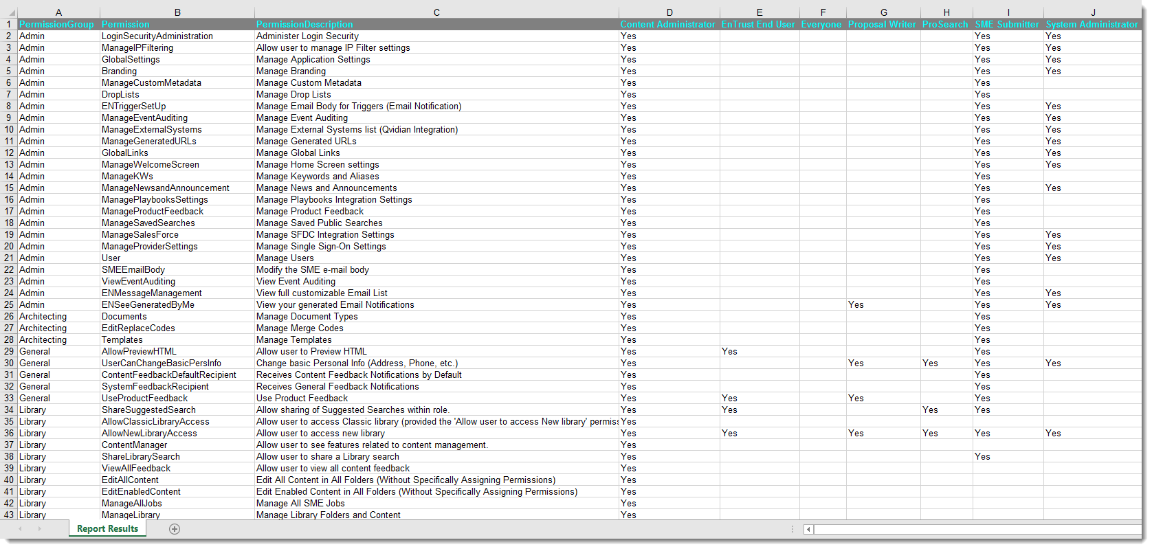Image resolution: width=1152 pixels, height=549 pixels.
Task: Select the ManageGeneratedURLs cell
Action: (177, 141)
